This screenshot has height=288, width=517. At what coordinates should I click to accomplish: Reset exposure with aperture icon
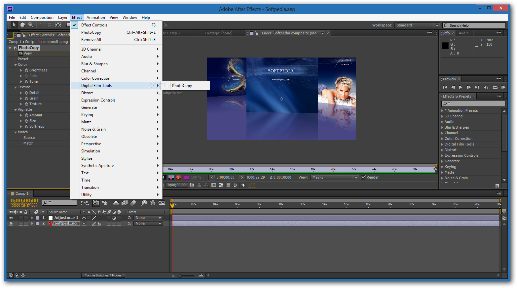pos(243,185)
